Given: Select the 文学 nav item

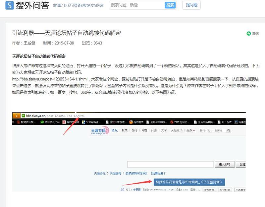Looking at the screenshot, I should coord(164,130).
